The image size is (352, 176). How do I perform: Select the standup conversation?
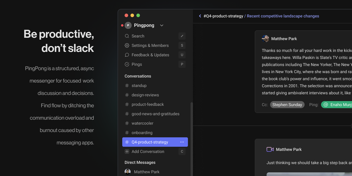139,86
